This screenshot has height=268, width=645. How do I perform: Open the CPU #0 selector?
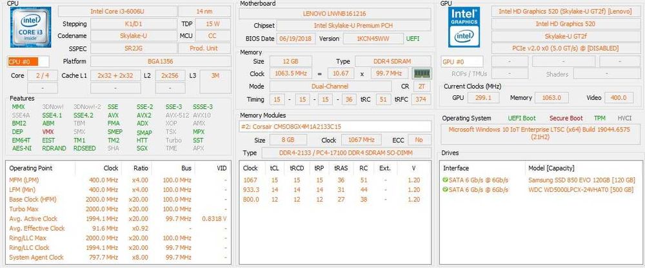(28, 62)
